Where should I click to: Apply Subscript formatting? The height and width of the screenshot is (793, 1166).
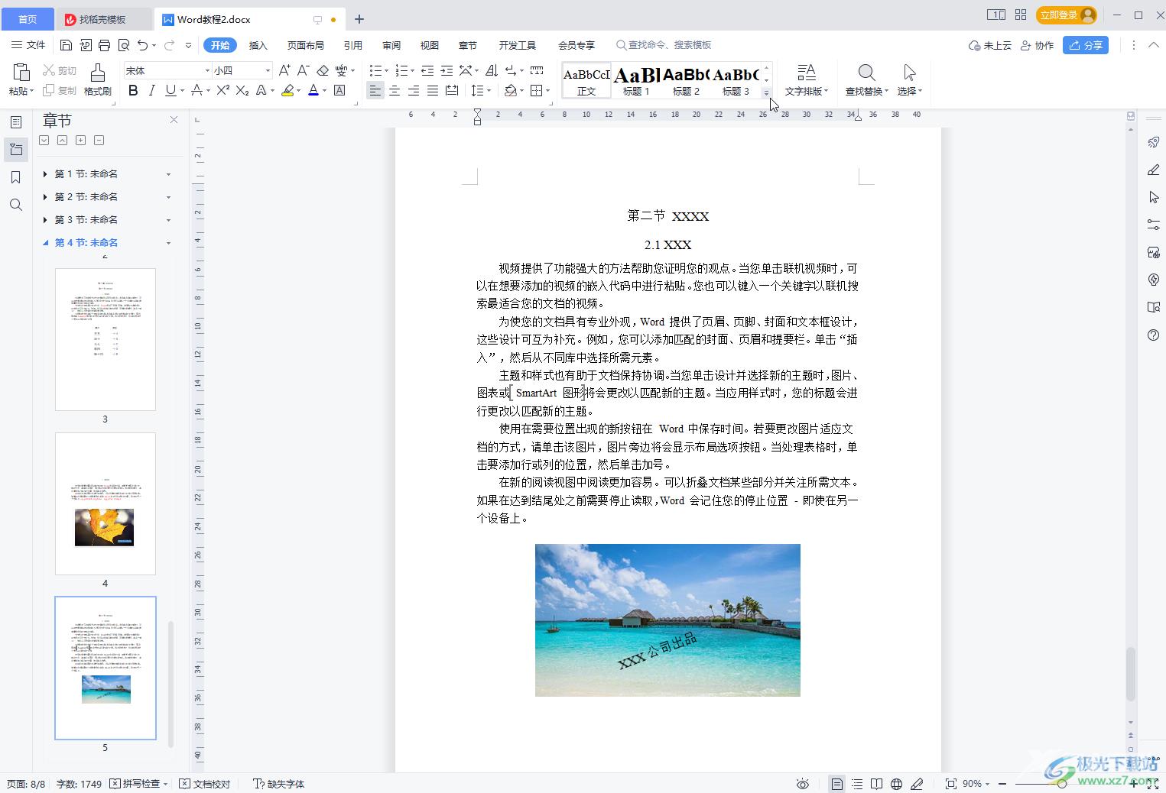(242, 90)
